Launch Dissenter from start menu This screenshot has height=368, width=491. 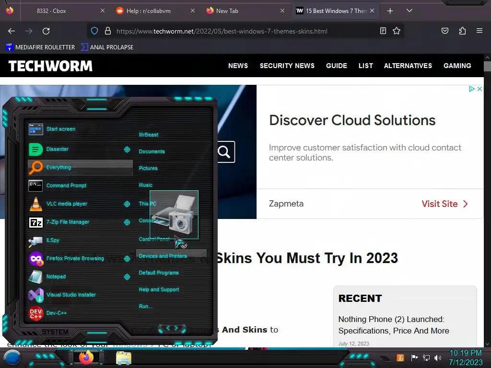click(x=75, y=149)
